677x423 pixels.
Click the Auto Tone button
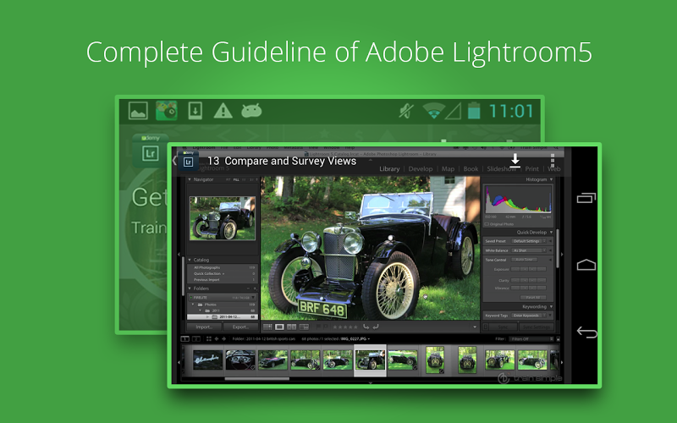tap(524, 260)
